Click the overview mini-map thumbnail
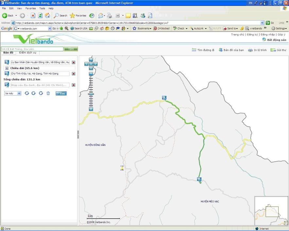The width and height of the screenshot is (289, 231). coord(271,211)
